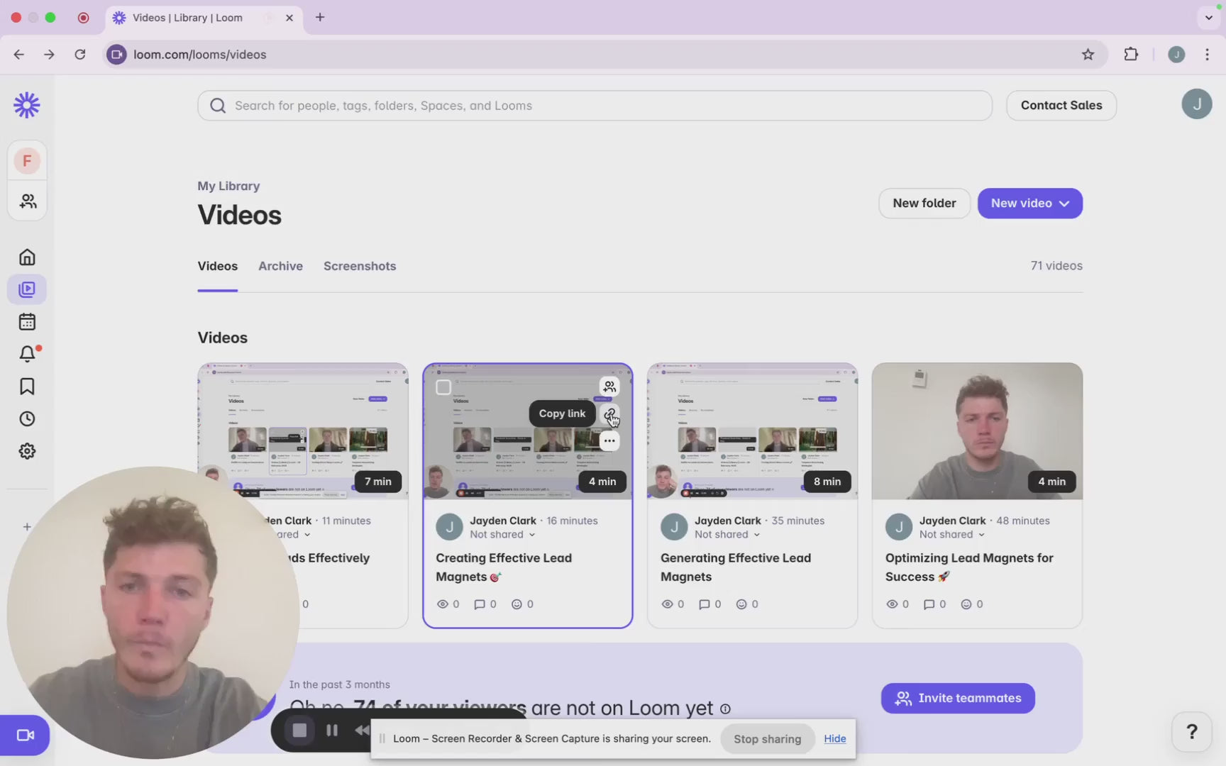Stop the Loom recording
The height and width of the screenshot is (766, 1226).
[299, 731]
